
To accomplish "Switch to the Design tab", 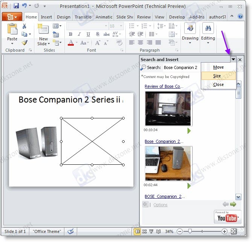I will click(x=64, y=17).
